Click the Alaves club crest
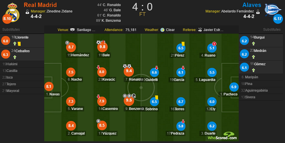Screen dimensions: 285x143 [x=273, y=10]
